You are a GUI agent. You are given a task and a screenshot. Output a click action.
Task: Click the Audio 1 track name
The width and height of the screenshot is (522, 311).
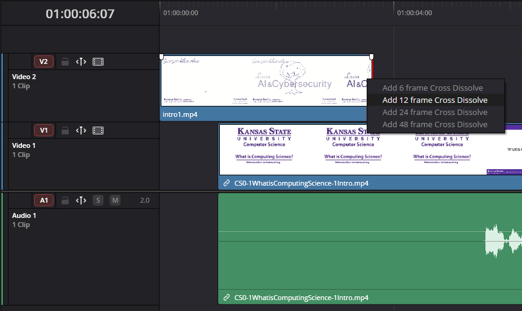point(24,215)
